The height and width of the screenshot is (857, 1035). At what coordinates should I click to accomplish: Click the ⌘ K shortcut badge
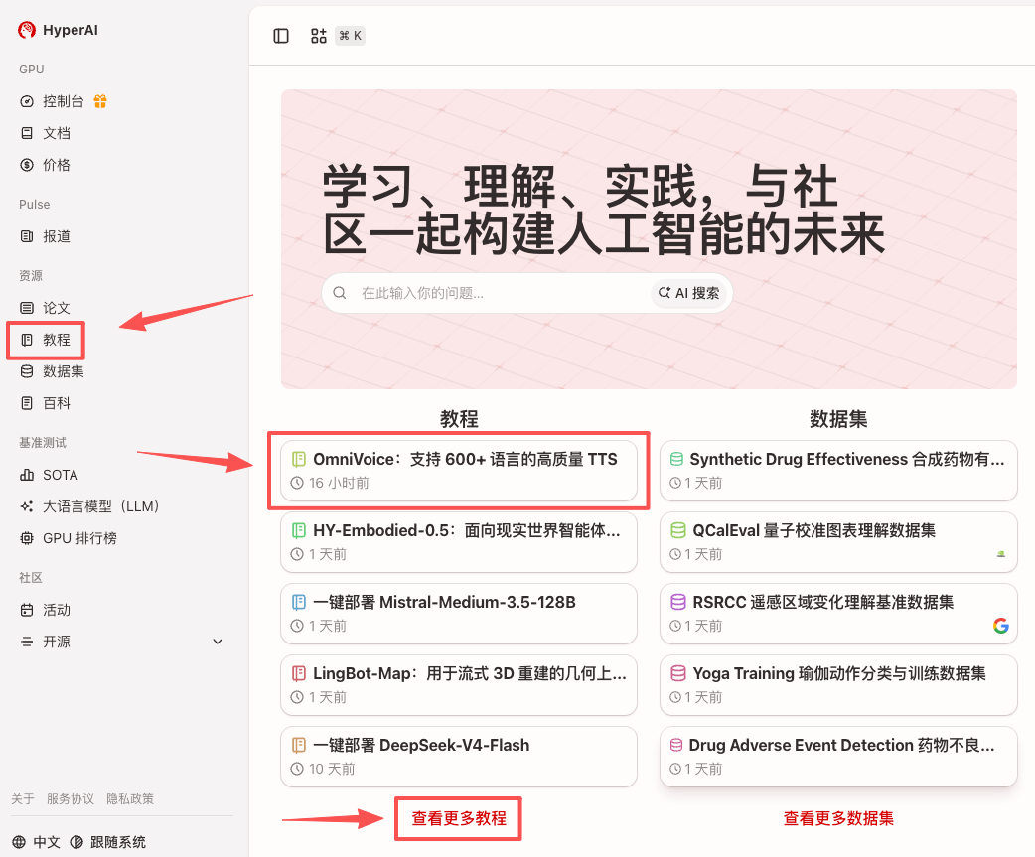pyautogui.click(x=350, y=36)
